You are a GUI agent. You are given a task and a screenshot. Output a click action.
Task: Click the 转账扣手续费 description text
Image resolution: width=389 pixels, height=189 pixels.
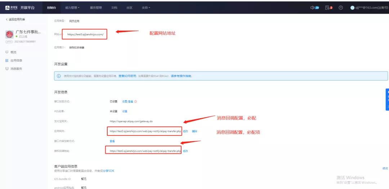77,47
